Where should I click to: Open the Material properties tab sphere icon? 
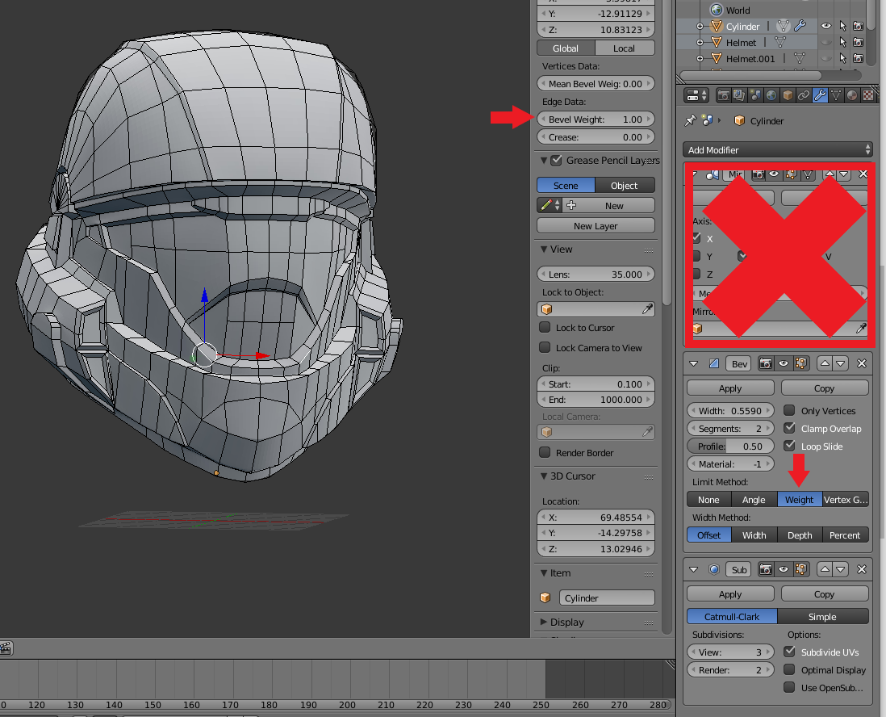click(x=852, y=95)
